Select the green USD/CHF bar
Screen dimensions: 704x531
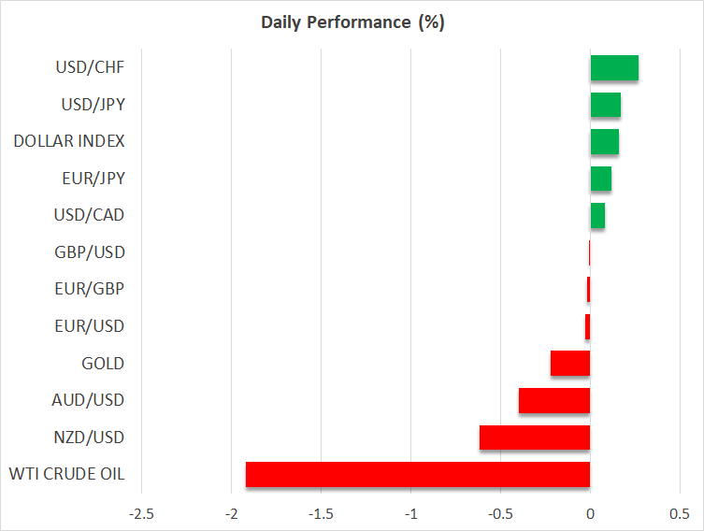[614, 68]
